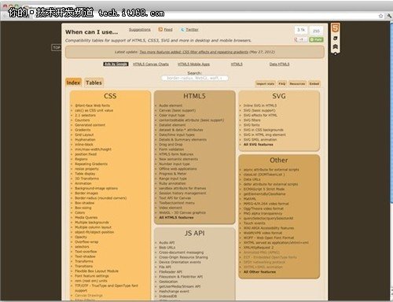The height and width of the screenshot is (302, 393).
Task: Open @font-face Web fonts in CSS list
Action: (x=92, y=105)
